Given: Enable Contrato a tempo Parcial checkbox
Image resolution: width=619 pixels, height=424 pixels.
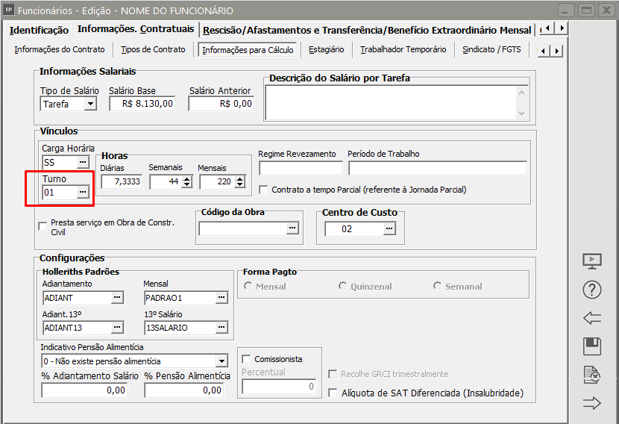Looking at the screenshot, I should (264, 190).
